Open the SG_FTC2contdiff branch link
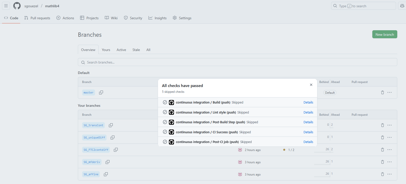The width and height of the screenshot is (406, 184). pos(96,150)
